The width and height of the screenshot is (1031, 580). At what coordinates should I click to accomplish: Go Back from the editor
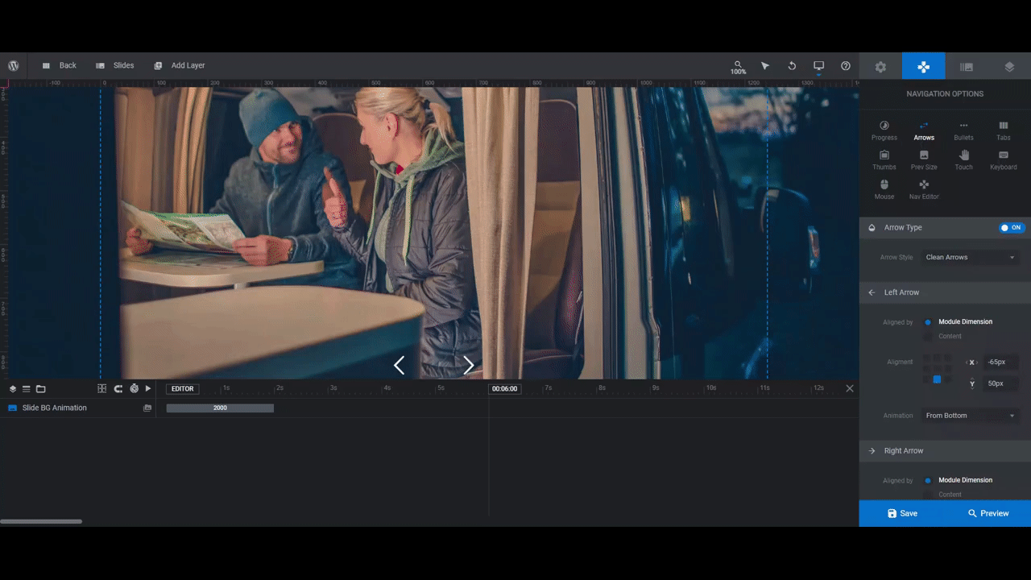point(59,65)
